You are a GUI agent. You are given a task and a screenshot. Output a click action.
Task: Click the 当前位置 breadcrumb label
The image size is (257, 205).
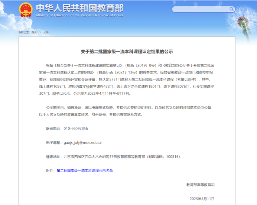click(x=24, y=32)
